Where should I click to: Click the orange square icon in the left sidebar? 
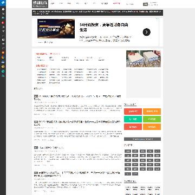click(3, 53)
